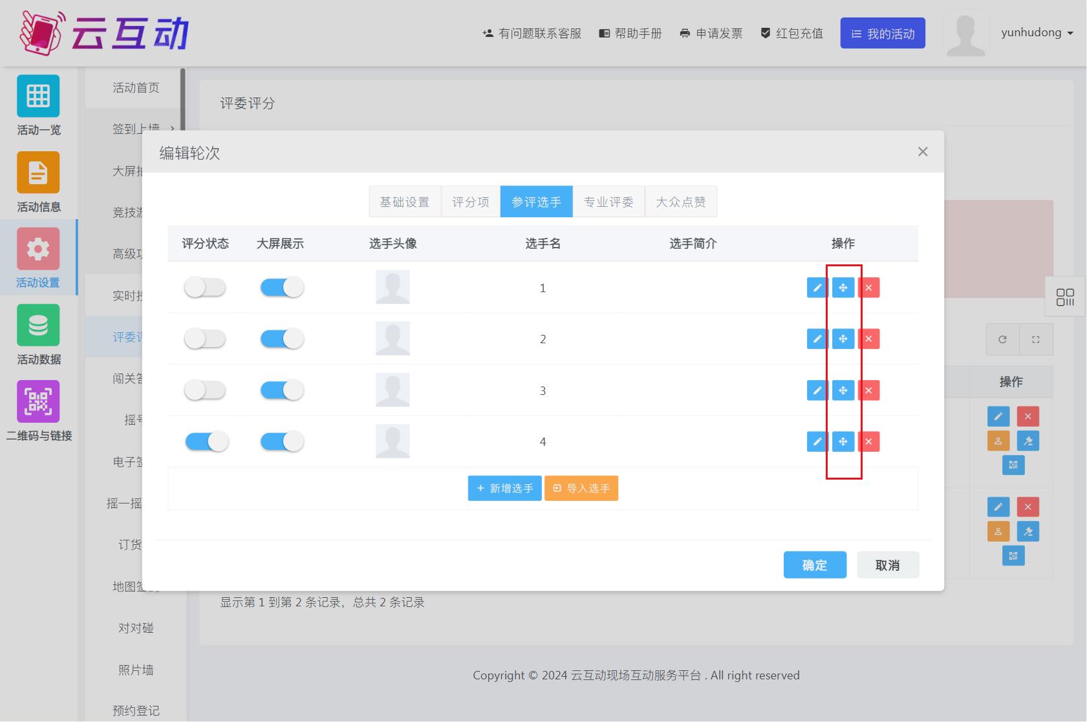Turn off 大屏展示 toggle for player 2

point(281,338)
